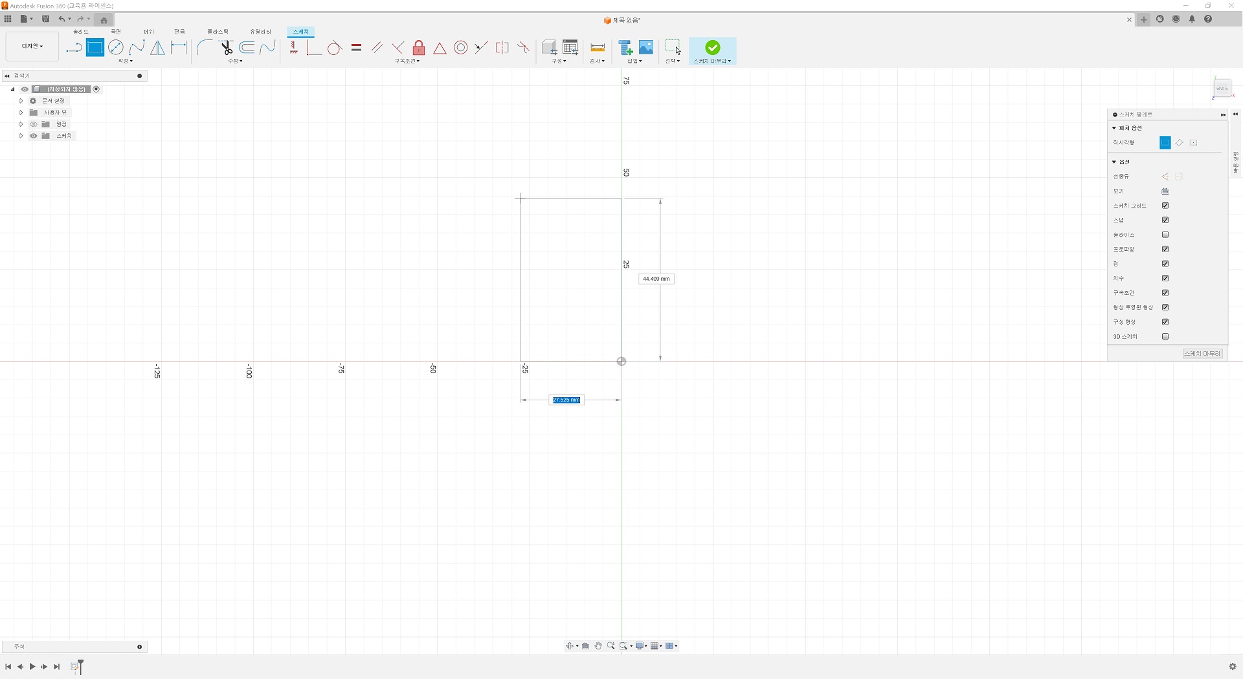
Task: Apply the Curvature constraint
Action: [523, 48]
